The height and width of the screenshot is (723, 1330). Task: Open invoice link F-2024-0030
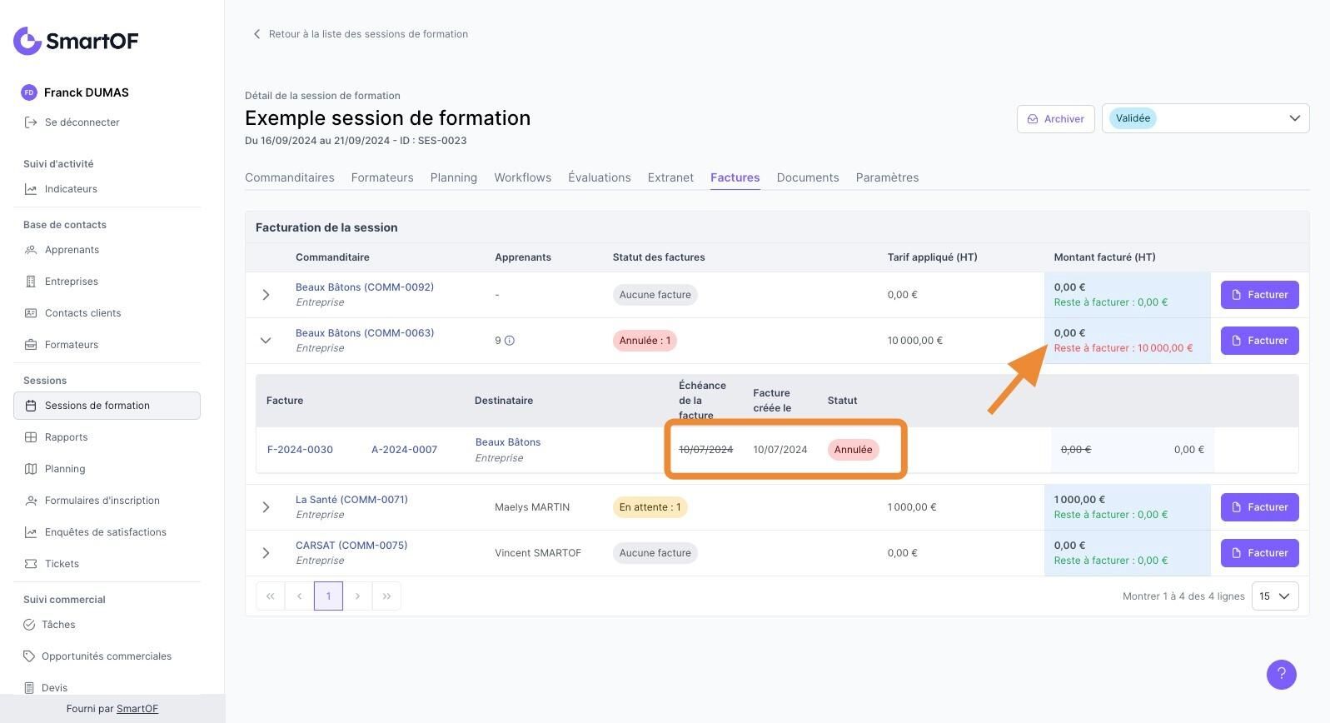pyautogui.click(x=300, y=450)
